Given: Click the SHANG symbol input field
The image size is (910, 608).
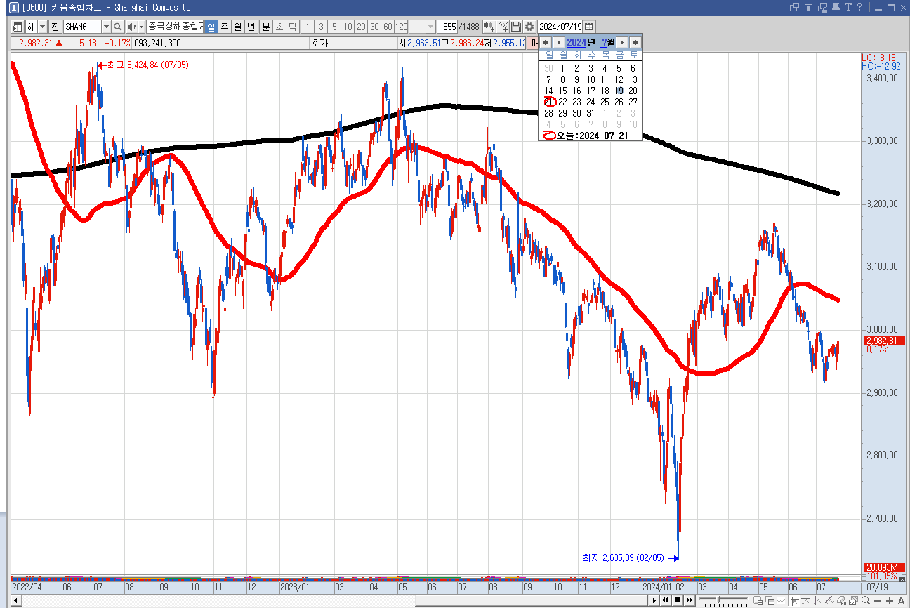Looking at the screenshot, I should (83, 27).
